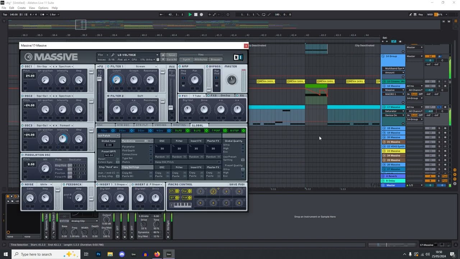Open the File menu in Ableton
Image resolution: width=460 pixels, height=259 pixels.
tap(4, 8)
